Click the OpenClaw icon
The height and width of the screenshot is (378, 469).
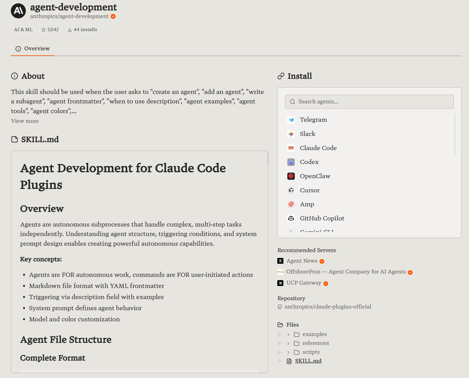pyautogui.click(x=291, y=176)
